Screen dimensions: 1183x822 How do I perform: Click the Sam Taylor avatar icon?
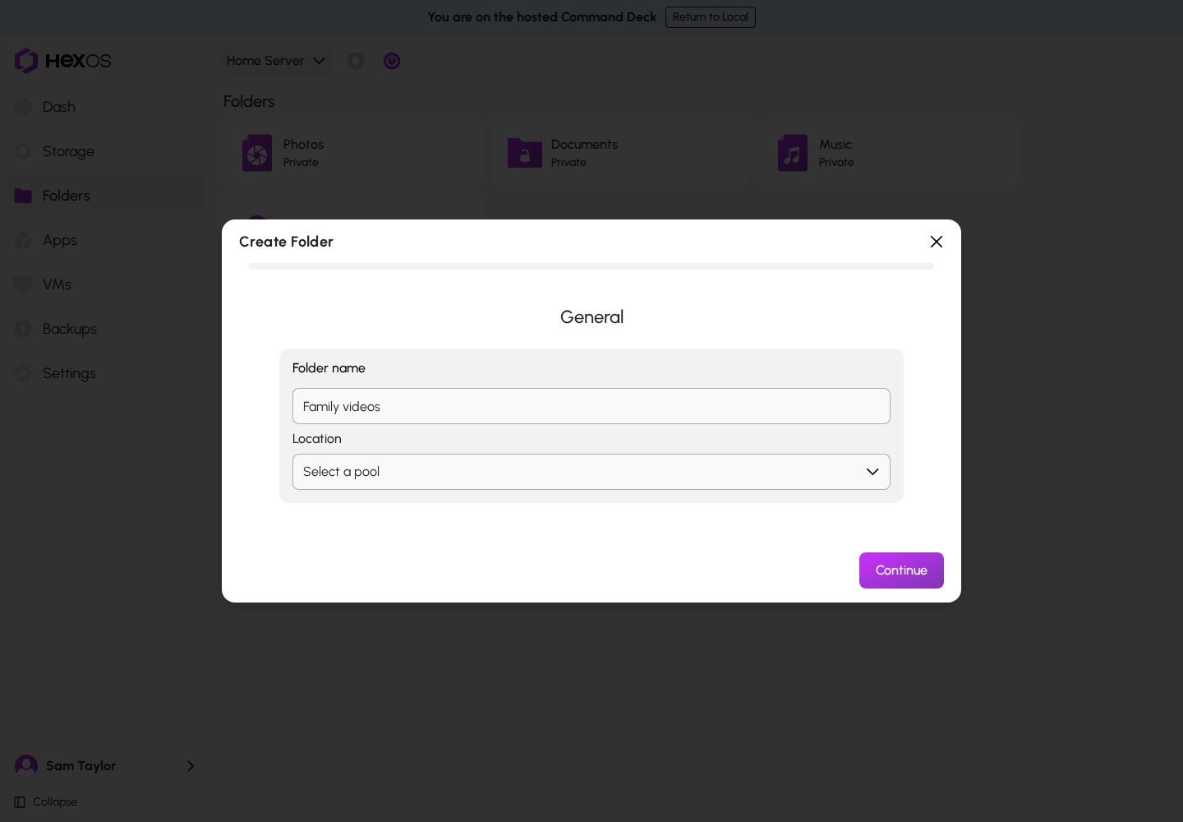coord(26,766)
